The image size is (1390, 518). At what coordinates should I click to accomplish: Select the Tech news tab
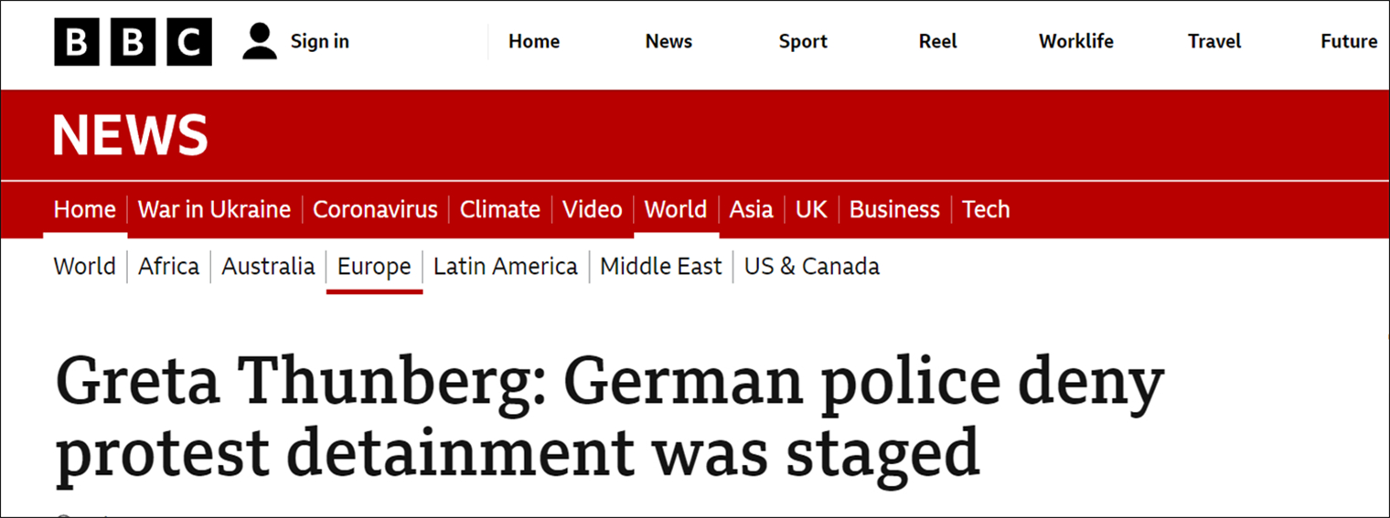[986, 210]
